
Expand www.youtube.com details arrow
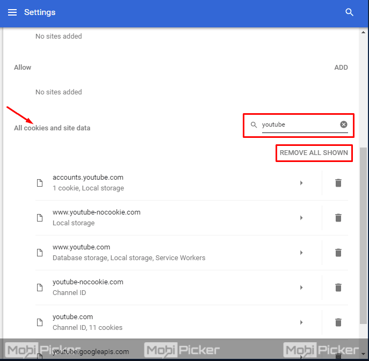pos(301,253)
